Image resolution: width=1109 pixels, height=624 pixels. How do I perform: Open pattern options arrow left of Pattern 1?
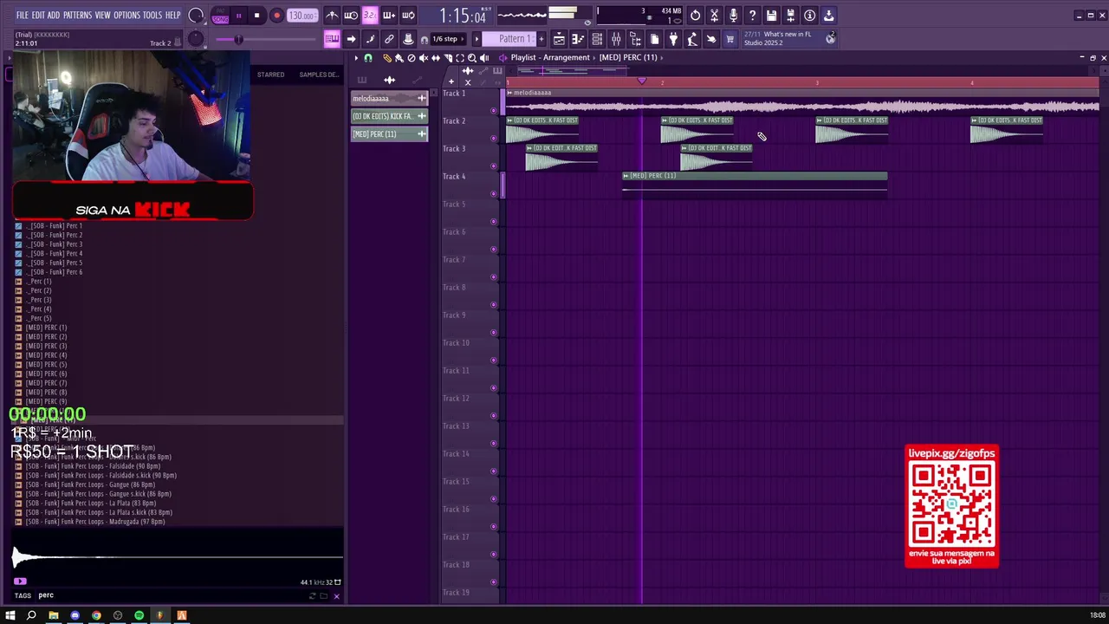[477, 39]
